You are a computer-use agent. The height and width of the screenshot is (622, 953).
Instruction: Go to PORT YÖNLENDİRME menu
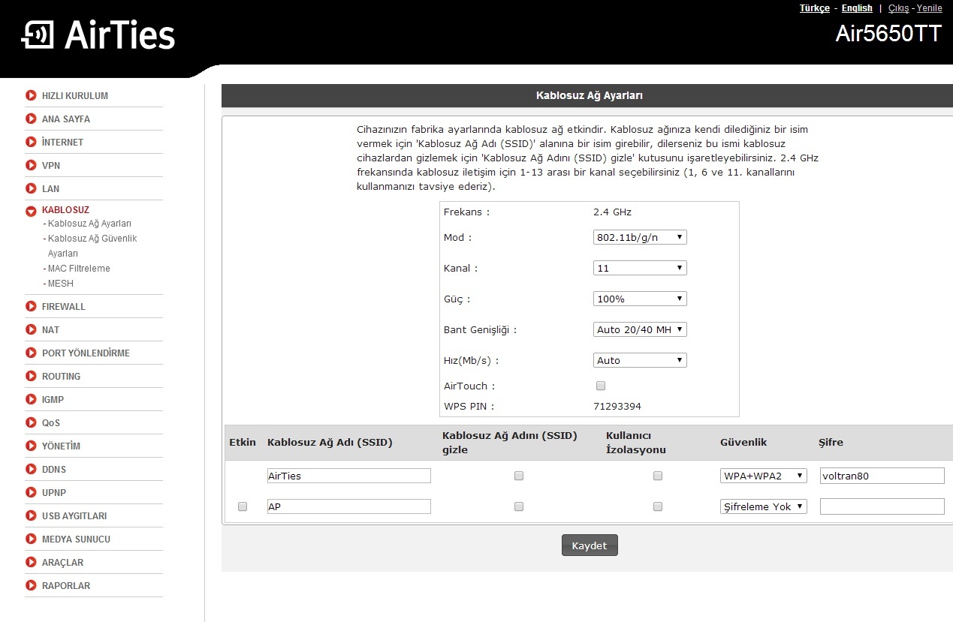tap(86, 353)
